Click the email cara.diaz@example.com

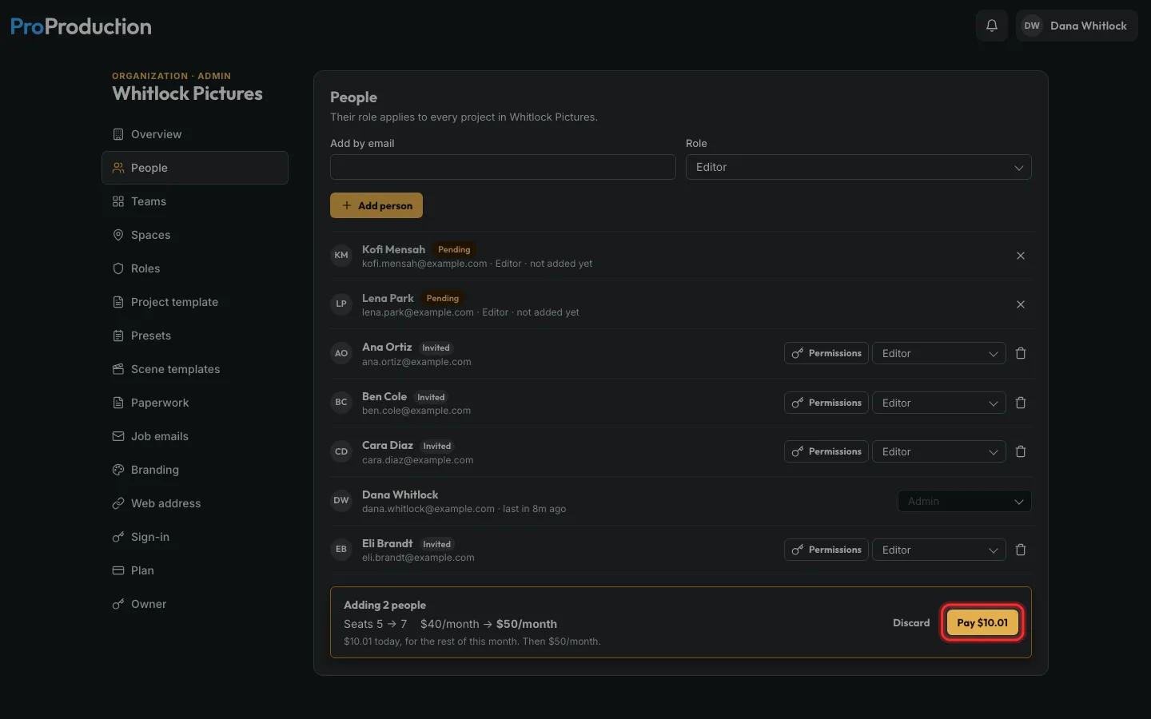pyautogui.click(x=418, y=460)
